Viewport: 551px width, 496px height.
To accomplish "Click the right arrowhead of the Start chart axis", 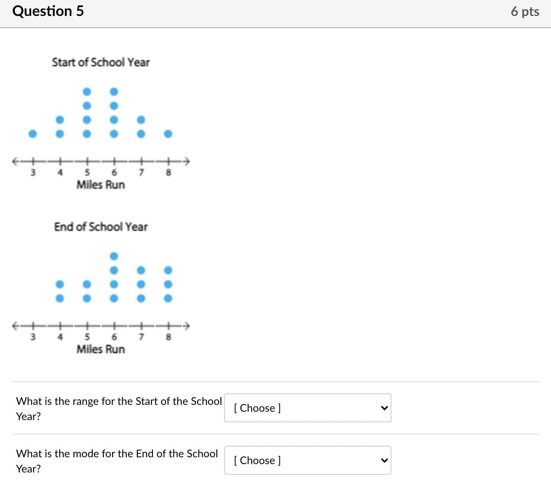I will pos(186,161).
